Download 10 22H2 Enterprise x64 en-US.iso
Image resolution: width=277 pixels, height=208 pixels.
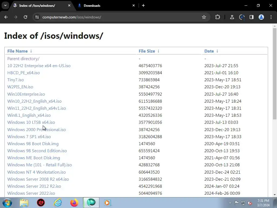(39, 66)
